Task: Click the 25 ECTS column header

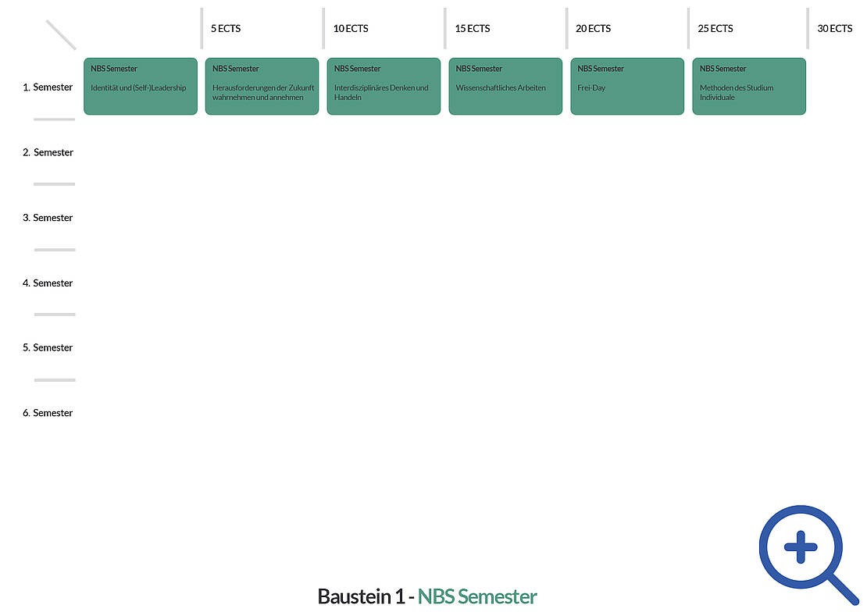Action: coord(715,29)
